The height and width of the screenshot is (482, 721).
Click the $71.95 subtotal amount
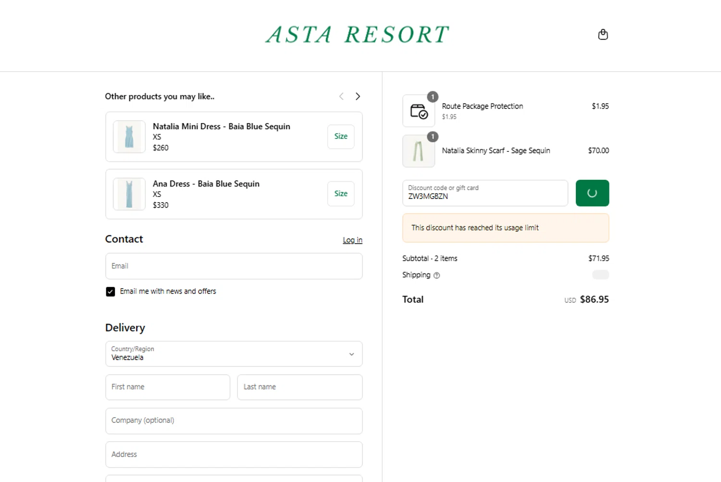click(x=598, y=259)
